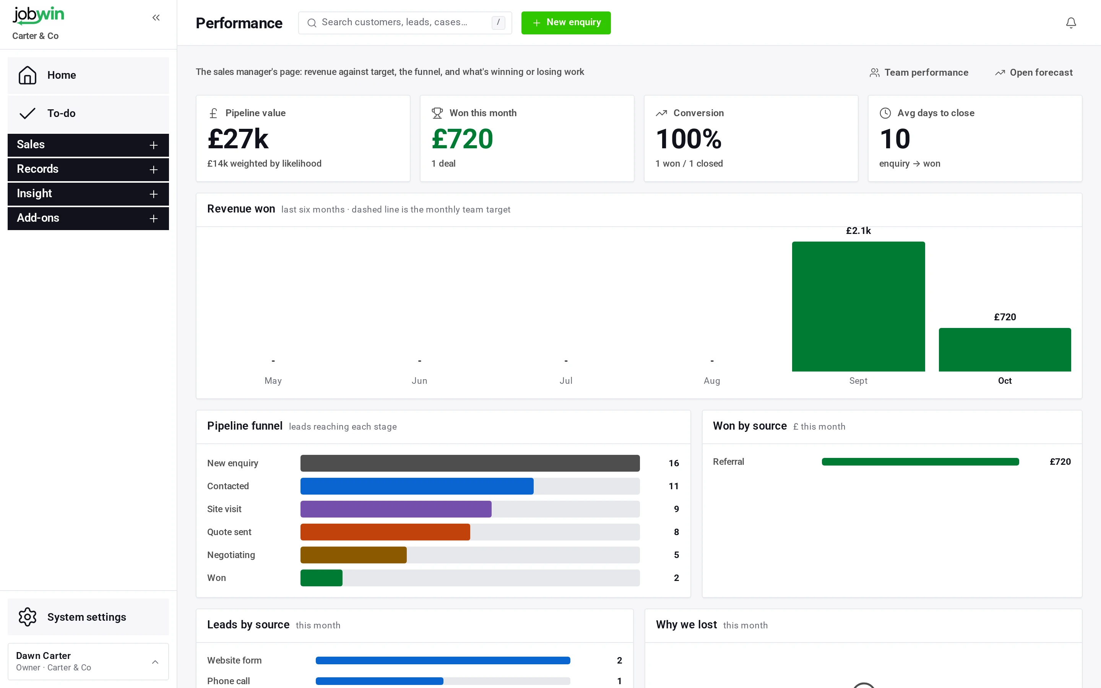Image resolution: width=1101 pixels, height=688 pixels.
Task: Click the Contacted funnel bar
Action: pos(417,486)
